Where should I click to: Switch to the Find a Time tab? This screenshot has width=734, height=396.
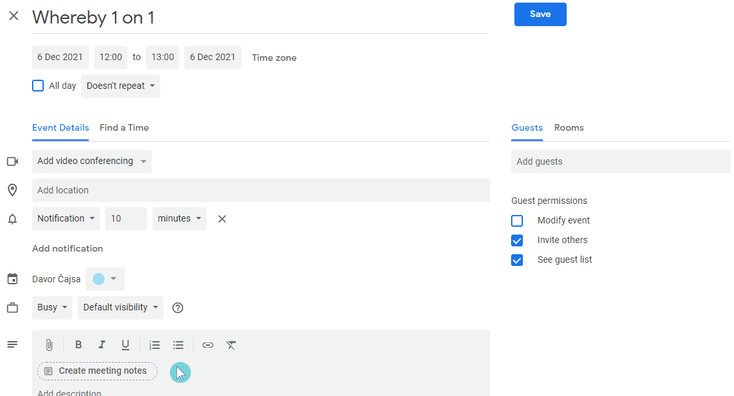124,128
